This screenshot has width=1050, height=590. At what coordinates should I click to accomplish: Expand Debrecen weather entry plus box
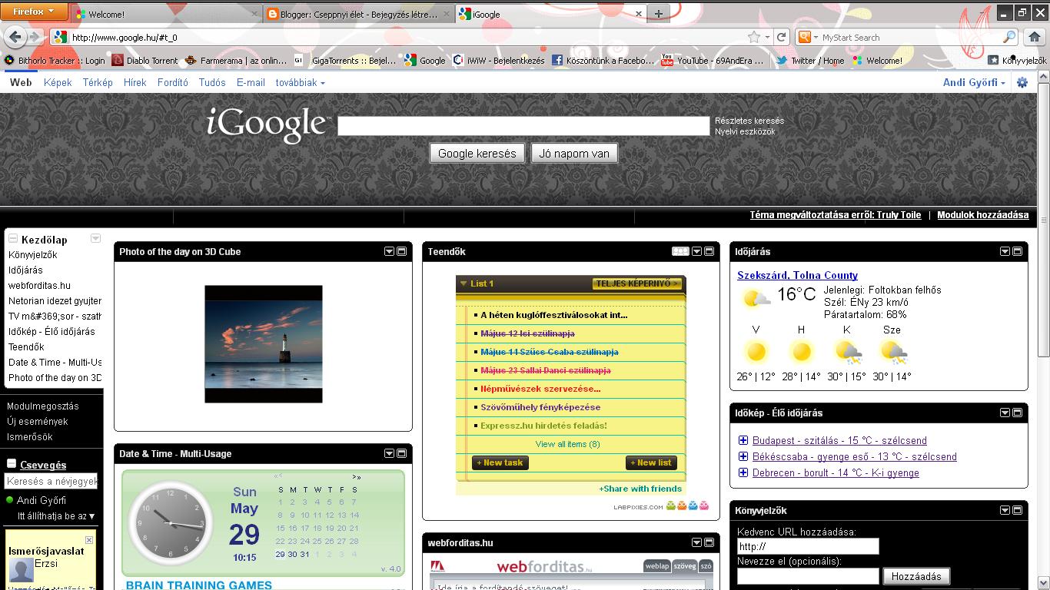pyautogui.click(x=743, y=472)
